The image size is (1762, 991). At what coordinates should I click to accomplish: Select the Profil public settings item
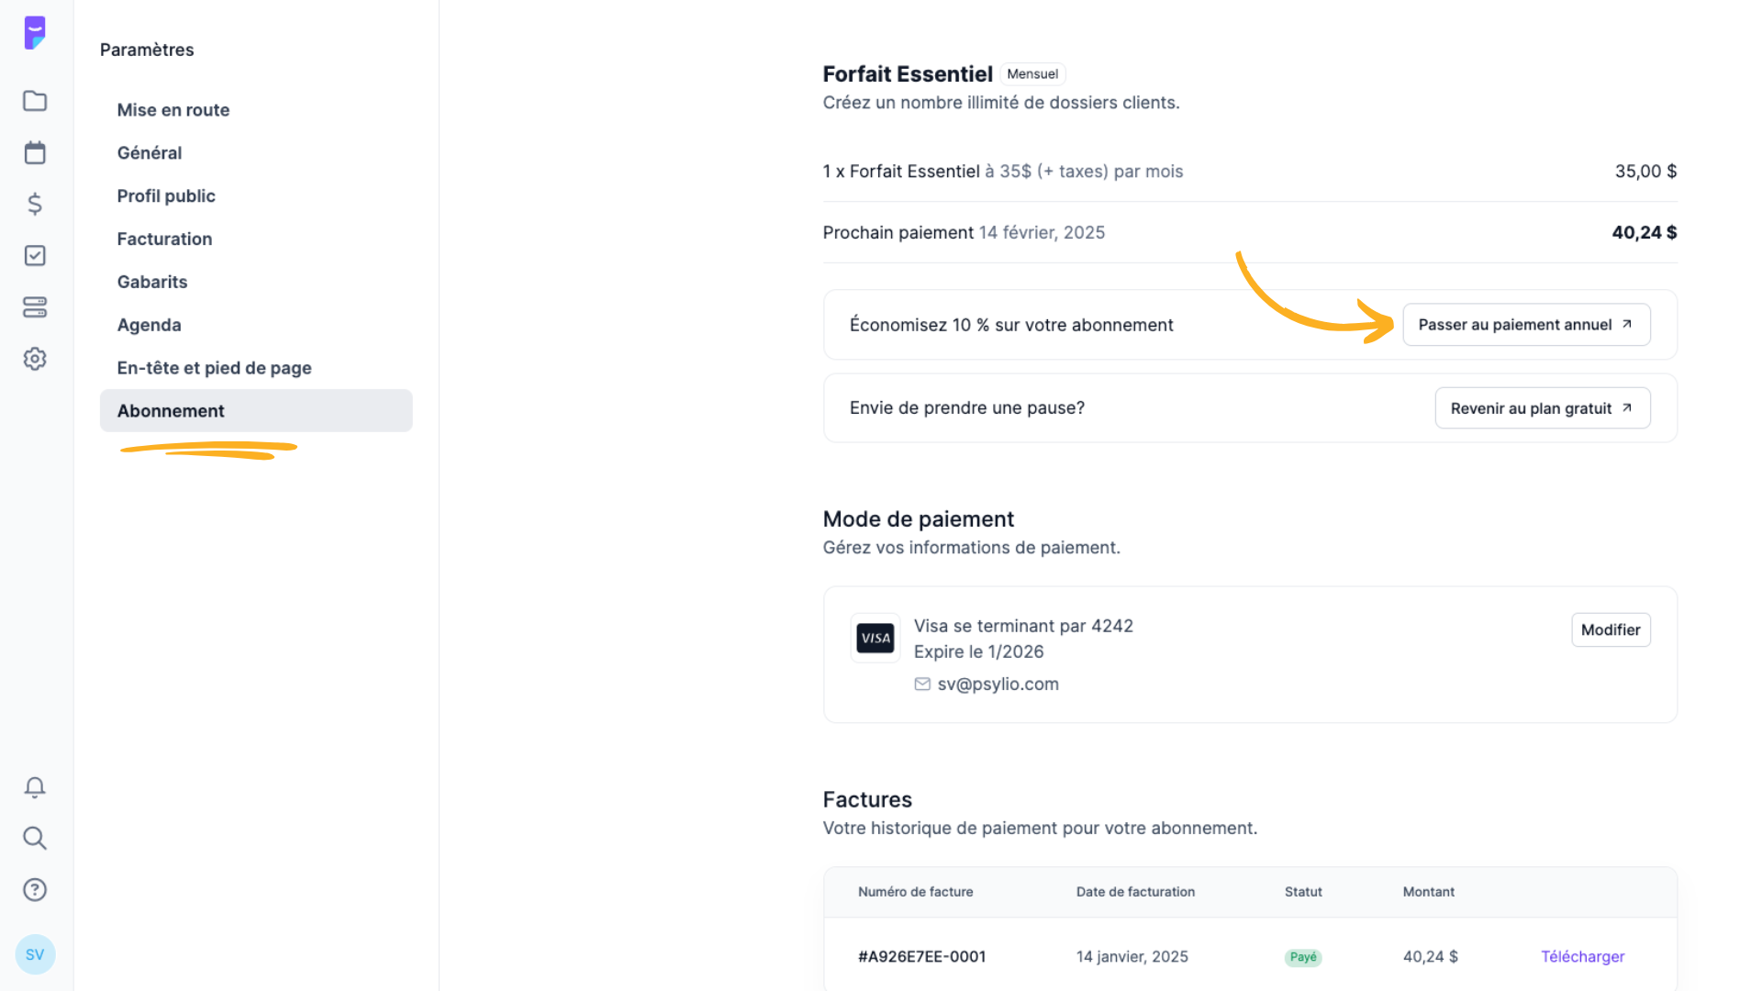[x=166, y=195]
